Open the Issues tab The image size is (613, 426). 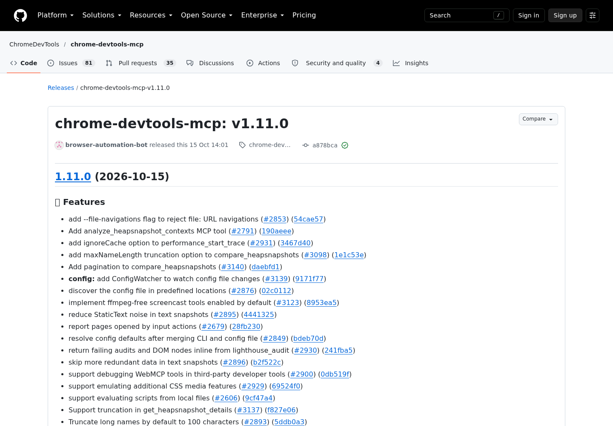[x=71, y=63]
